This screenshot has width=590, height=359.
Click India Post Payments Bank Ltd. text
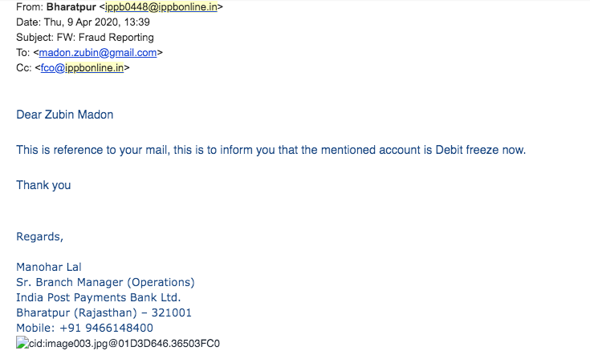99,297
